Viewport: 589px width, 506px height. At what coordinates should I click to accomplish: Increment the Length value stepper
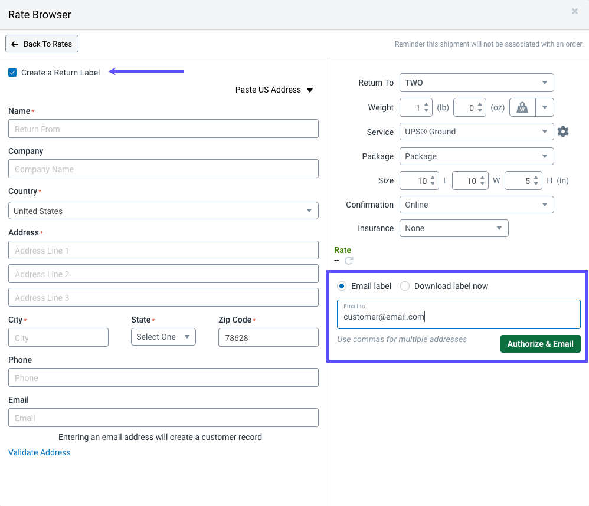click(432, 177)
